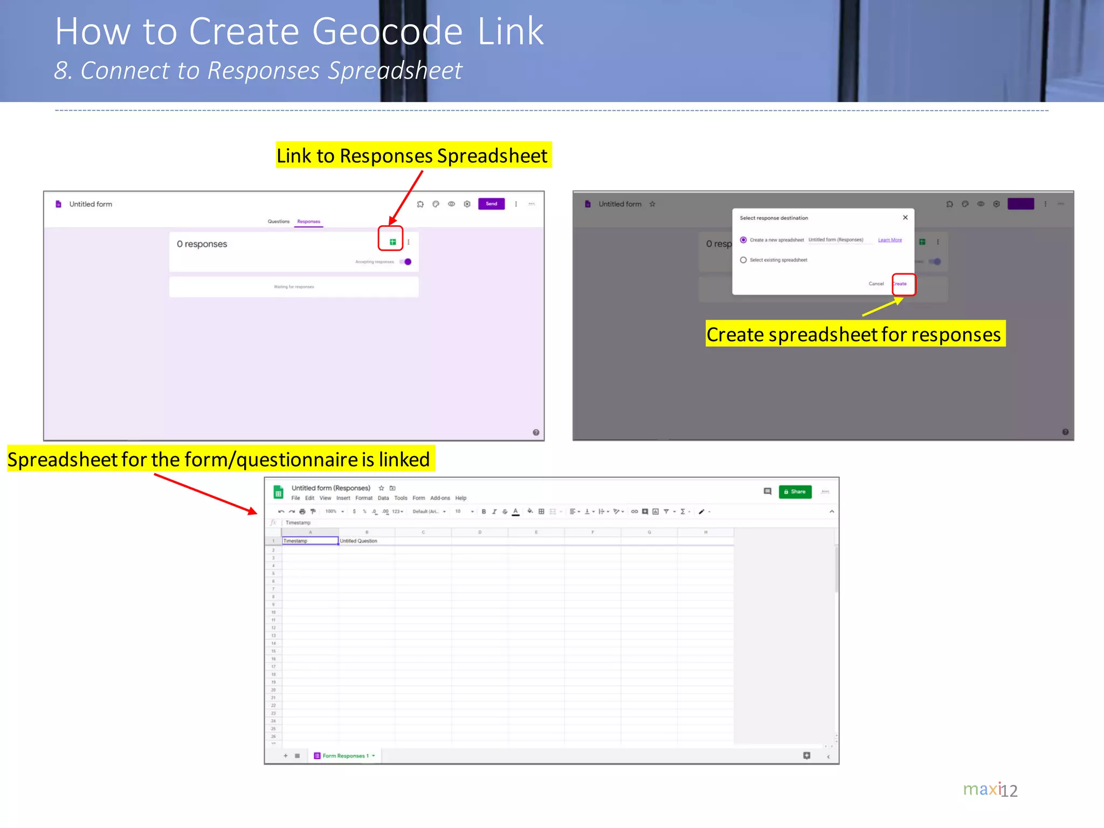Toggle the Accepting responses switch

[406, 262]
